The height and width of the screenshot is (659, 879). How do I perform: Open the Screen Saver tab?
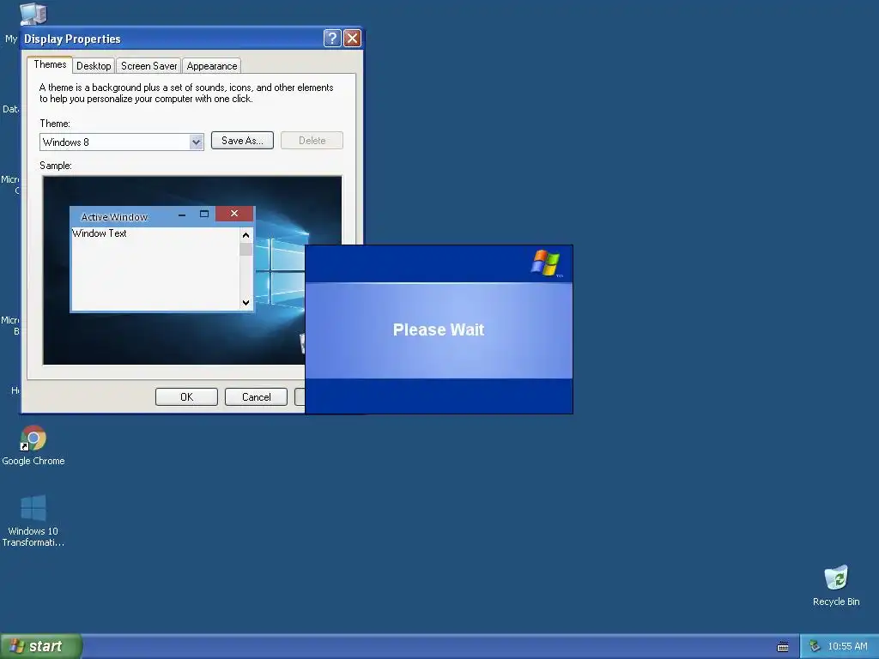(x=149, y=65)
